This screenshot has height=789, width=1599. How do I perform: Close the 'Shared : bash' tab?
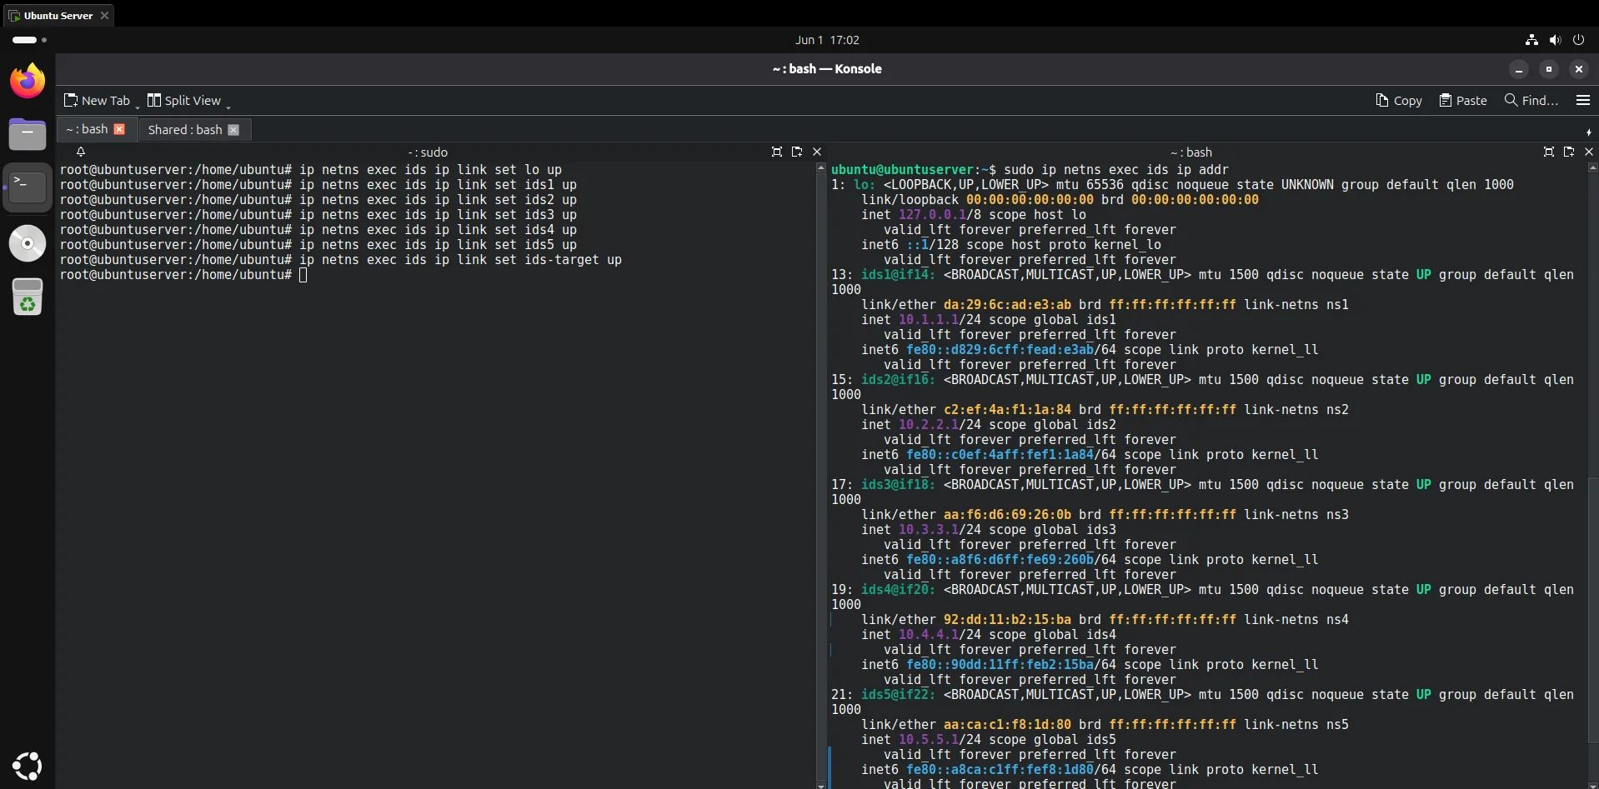pos(233,129)
